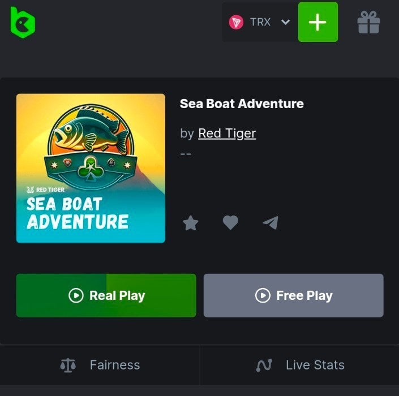
Task: Share the game via paper plane icon
Action: (271, 223)
